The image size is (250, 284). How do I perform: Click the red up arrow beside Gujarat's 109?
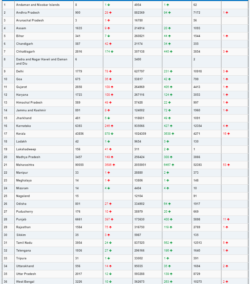[112, 87]
